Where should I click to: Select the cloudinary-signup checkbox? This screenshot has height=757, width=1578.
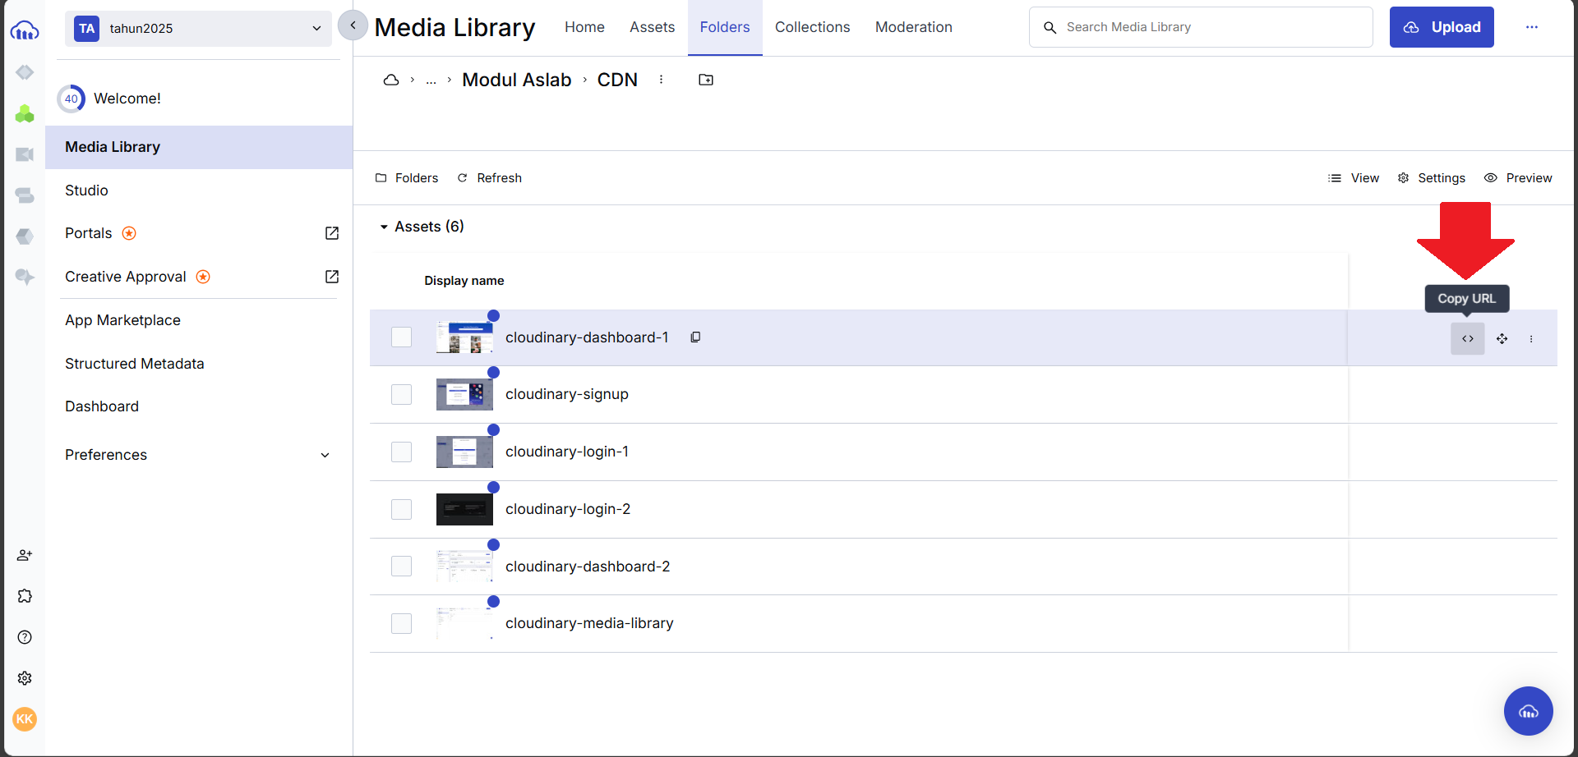[x=401, y=394]
